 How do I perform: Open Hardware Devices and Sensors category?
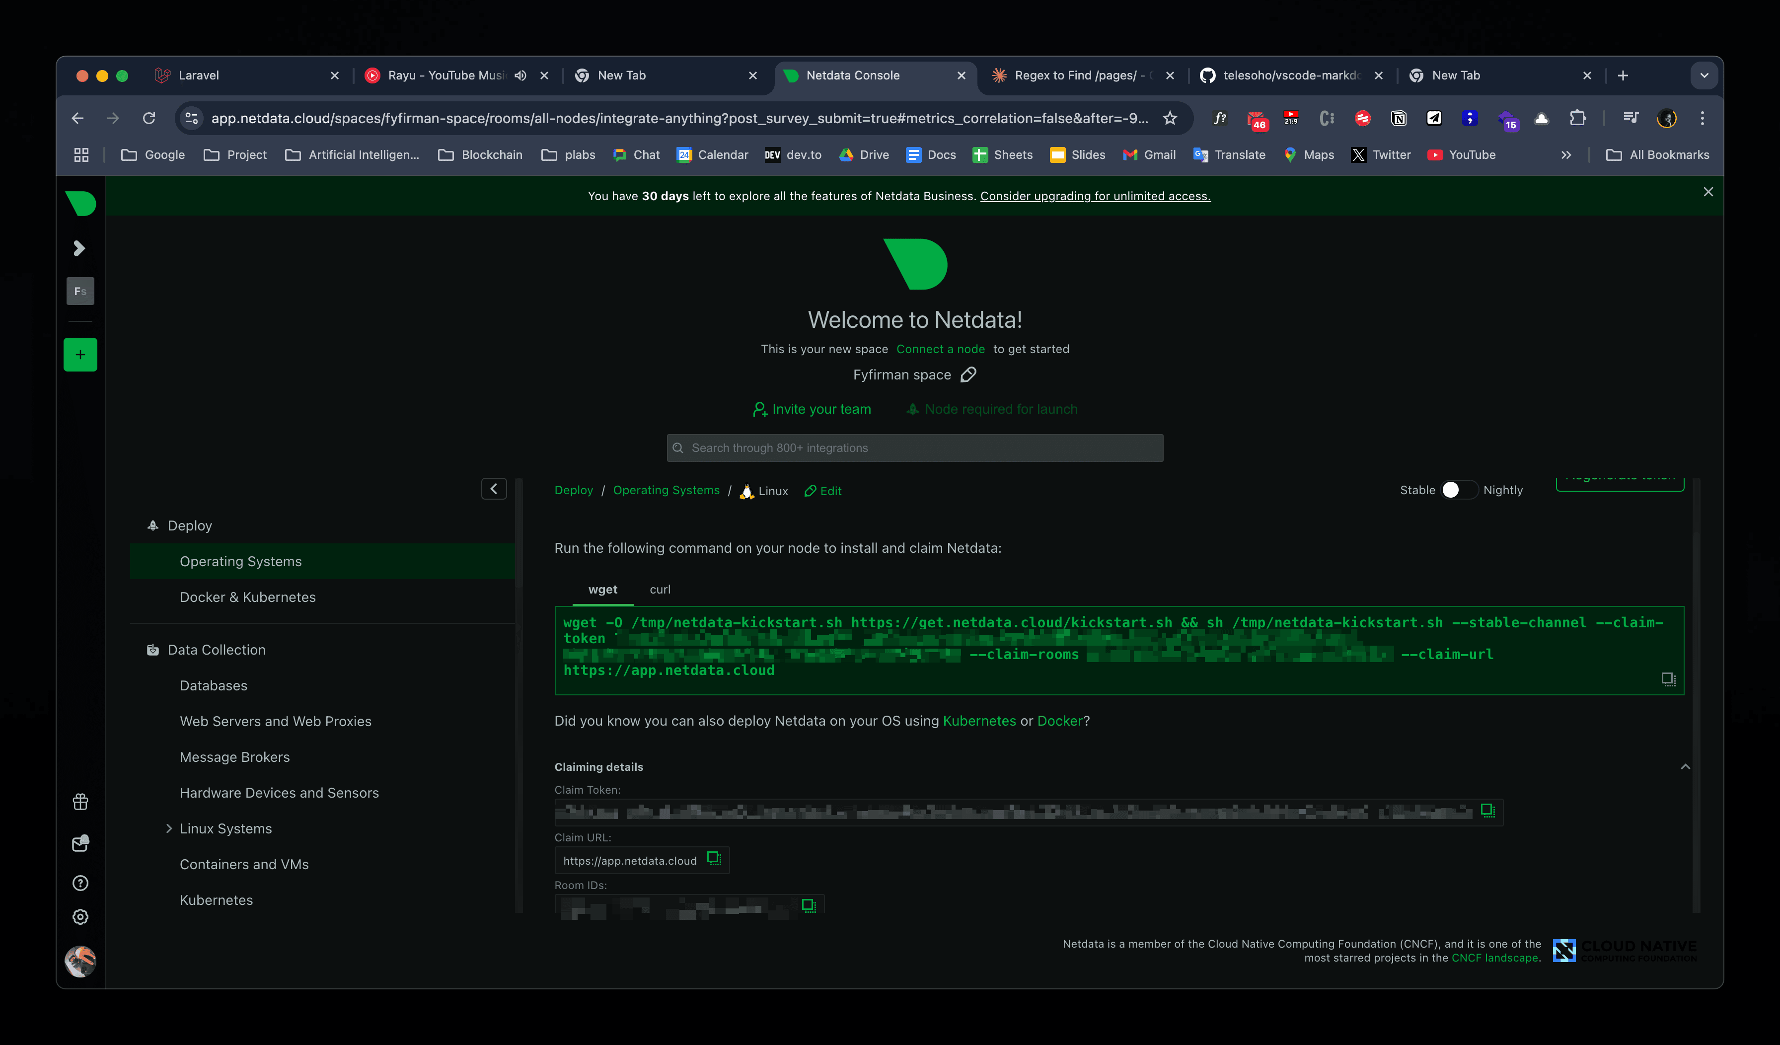click(x=279, y=793)
